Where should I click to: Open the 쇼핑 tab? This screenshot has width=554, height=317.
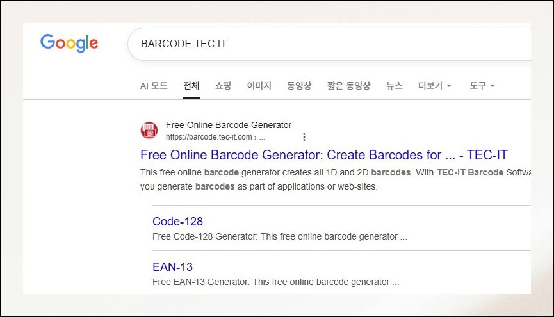223,86
